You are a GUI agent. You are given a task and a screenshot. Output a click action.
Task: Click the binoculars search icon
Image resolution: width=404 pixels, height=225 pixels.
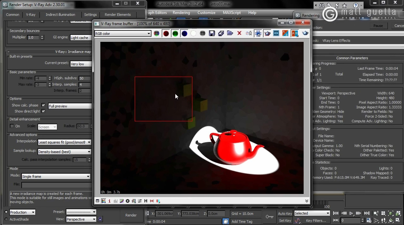(322, 5)
